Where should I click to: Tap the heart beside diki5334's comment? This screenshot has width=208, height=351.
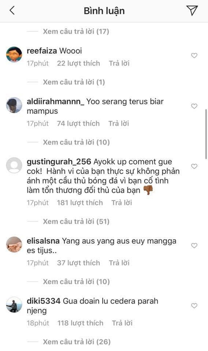point(194,306)
